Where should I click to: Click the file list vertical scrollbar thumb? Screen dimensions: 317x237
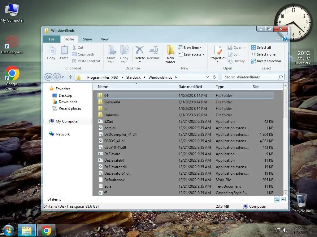pos(285,103)
